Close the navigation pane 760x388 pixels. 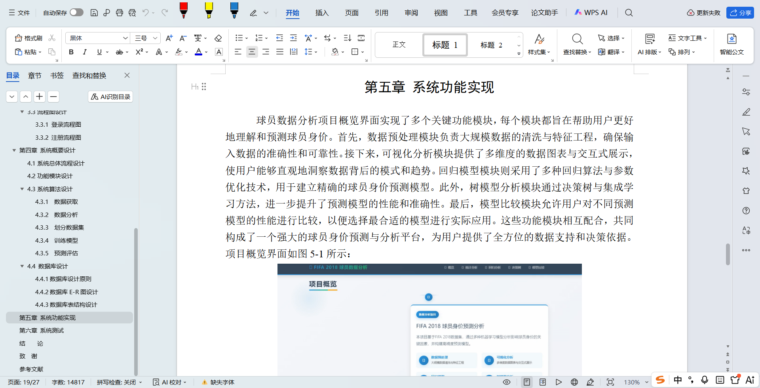127,75
